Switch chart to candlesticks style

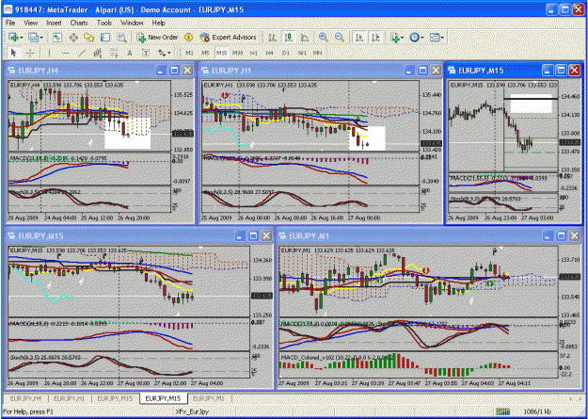[x=289, y=37]
